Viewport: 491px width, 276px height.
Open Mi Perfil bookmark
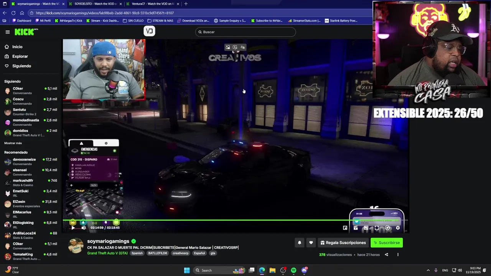43,21
